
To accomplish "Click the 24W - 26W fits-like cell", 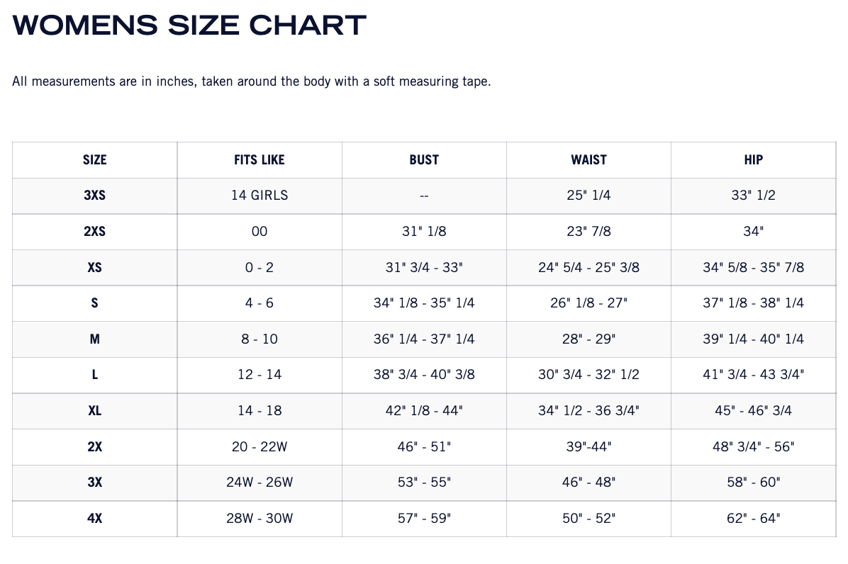I will click(x=260, y=482).
